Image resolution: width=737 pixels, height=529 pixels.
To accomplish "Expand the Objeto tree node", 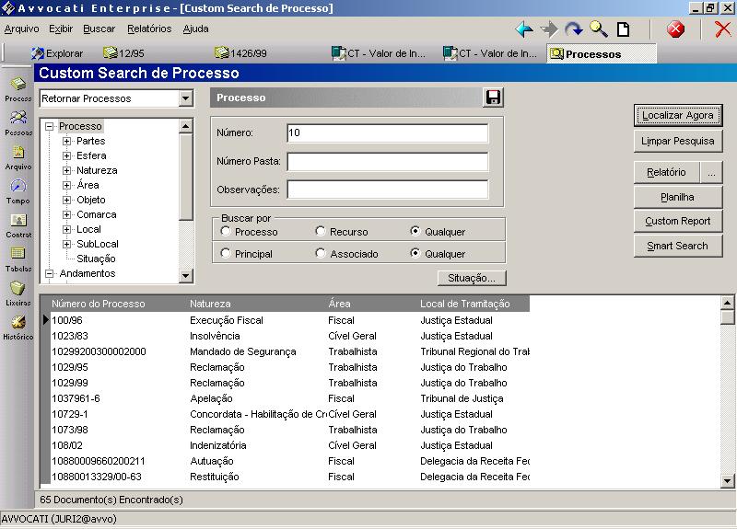I will point(66,200).
